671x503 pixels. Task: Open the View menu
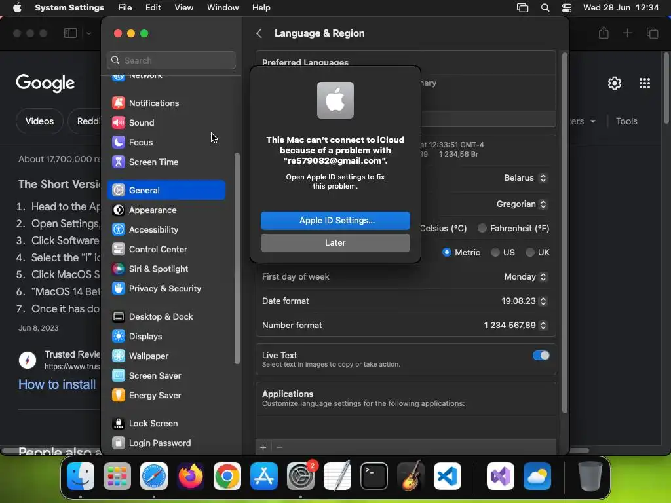coord(183,8)
